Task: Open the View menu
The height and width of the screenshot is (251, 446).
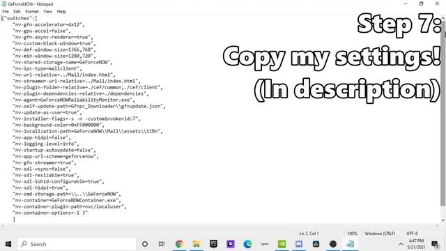Action: tap(47, 11)
